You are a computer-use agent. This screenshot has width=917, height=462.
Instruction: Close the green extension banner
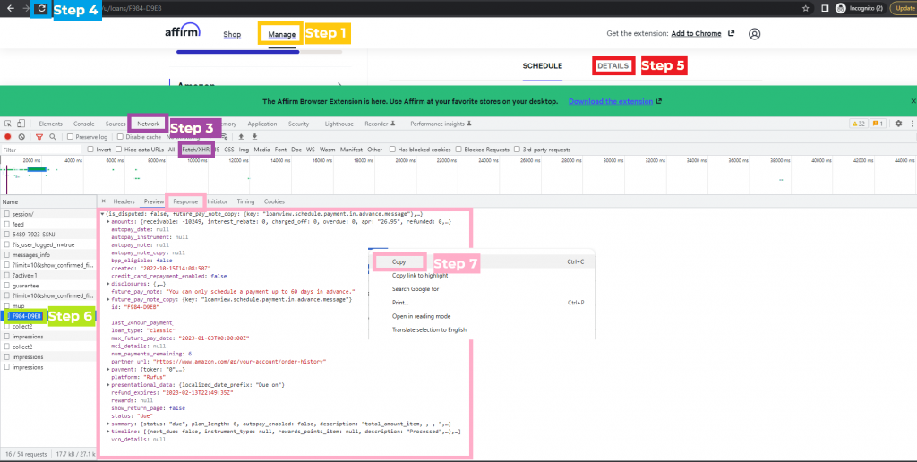(x=913, y=101)
